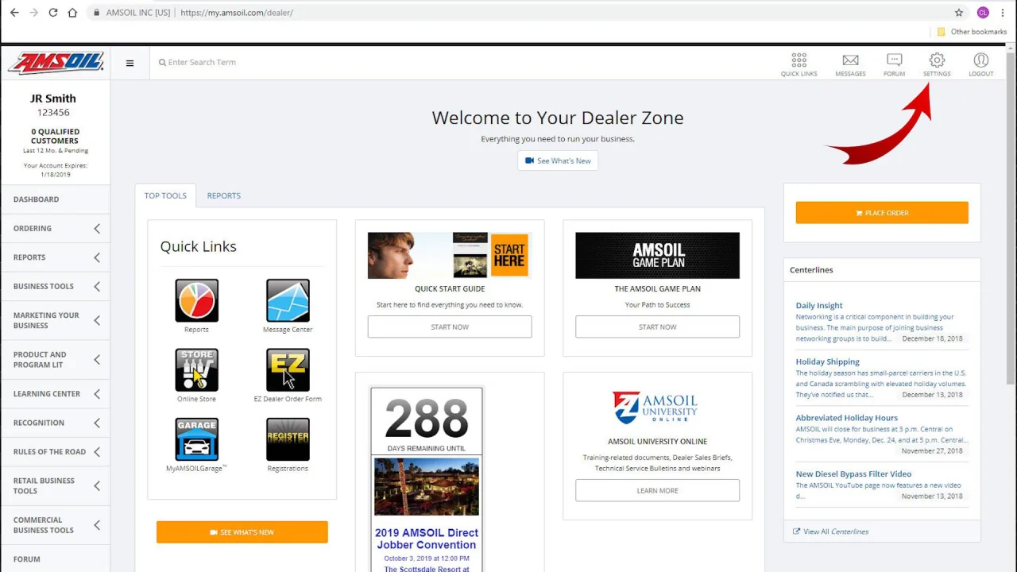1017x572 pixels.
Task: Open the Daily Insight article
Action: tap(819, 305)
